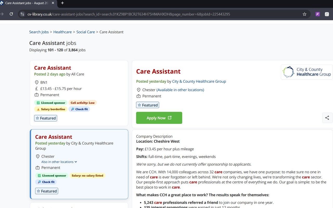Select the Care Assistant jobs browser tab
Image resolution: width=333 pixels, height=208 pixels.
pyautogui.click(x=28, y=3)
